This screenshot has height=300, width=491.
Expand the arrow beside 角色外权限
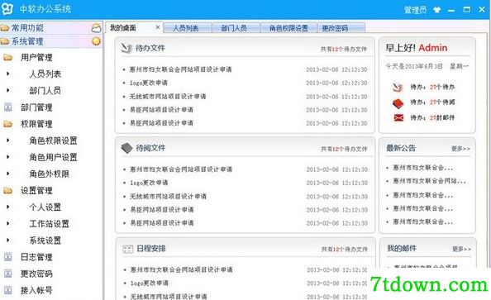[x=7, y=174]
